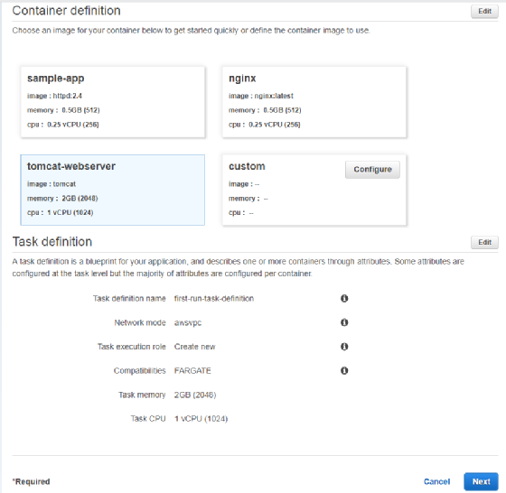Click the Task definition heading

(x=52, y=241)
